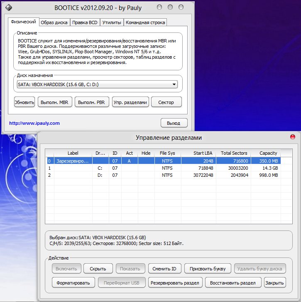301x302 pixels.
Task: Open the ipauly.com website link
Action: click(34, 123)
